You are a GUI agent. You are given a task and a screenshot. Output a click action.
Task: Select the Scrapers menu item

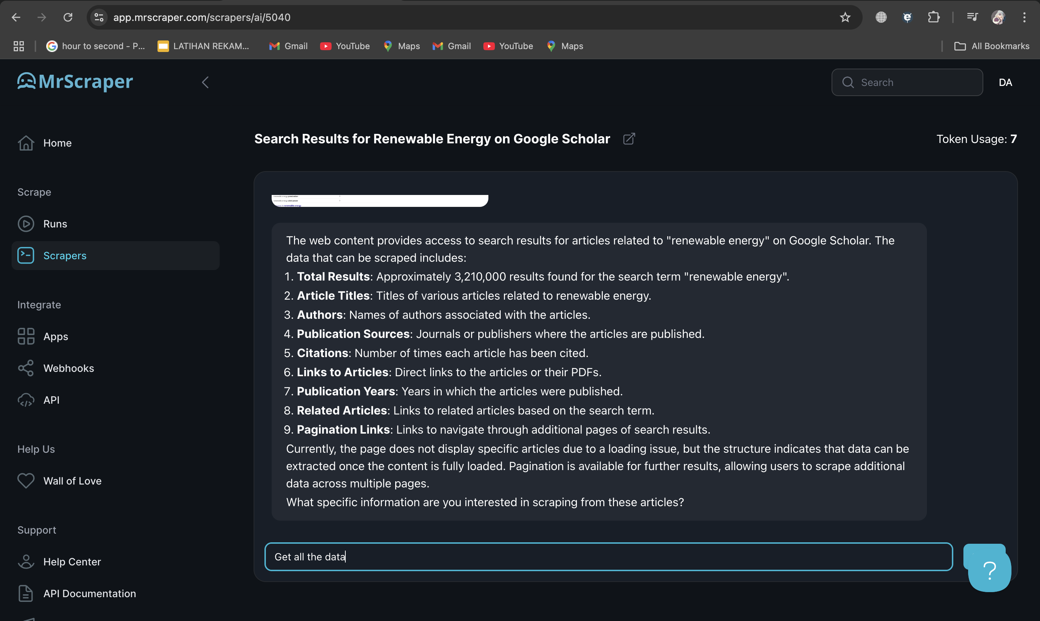[64, 255]
